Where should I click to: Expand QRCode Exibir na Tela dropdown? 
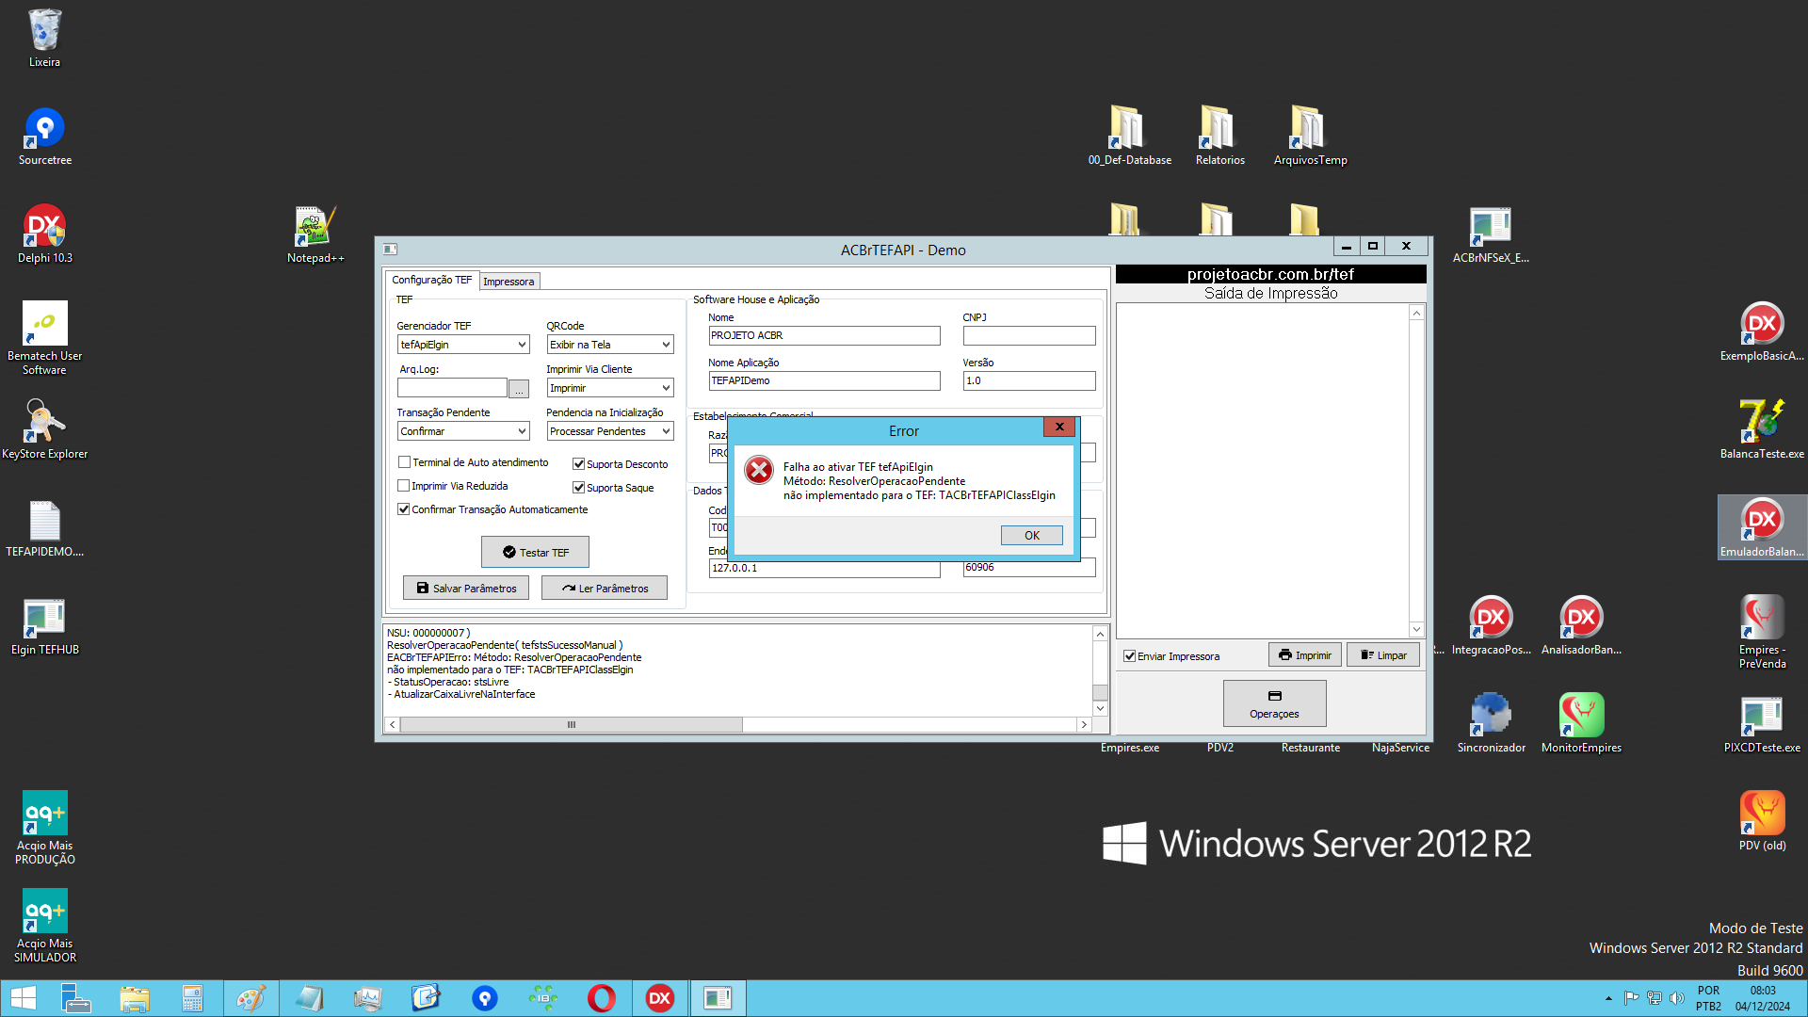[666, 345]
